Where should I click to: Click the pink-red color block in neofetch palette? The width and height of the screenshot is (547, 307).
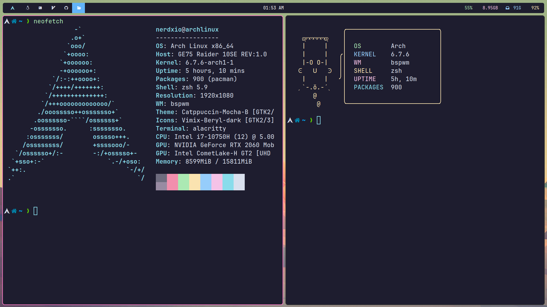coord(172,182)
